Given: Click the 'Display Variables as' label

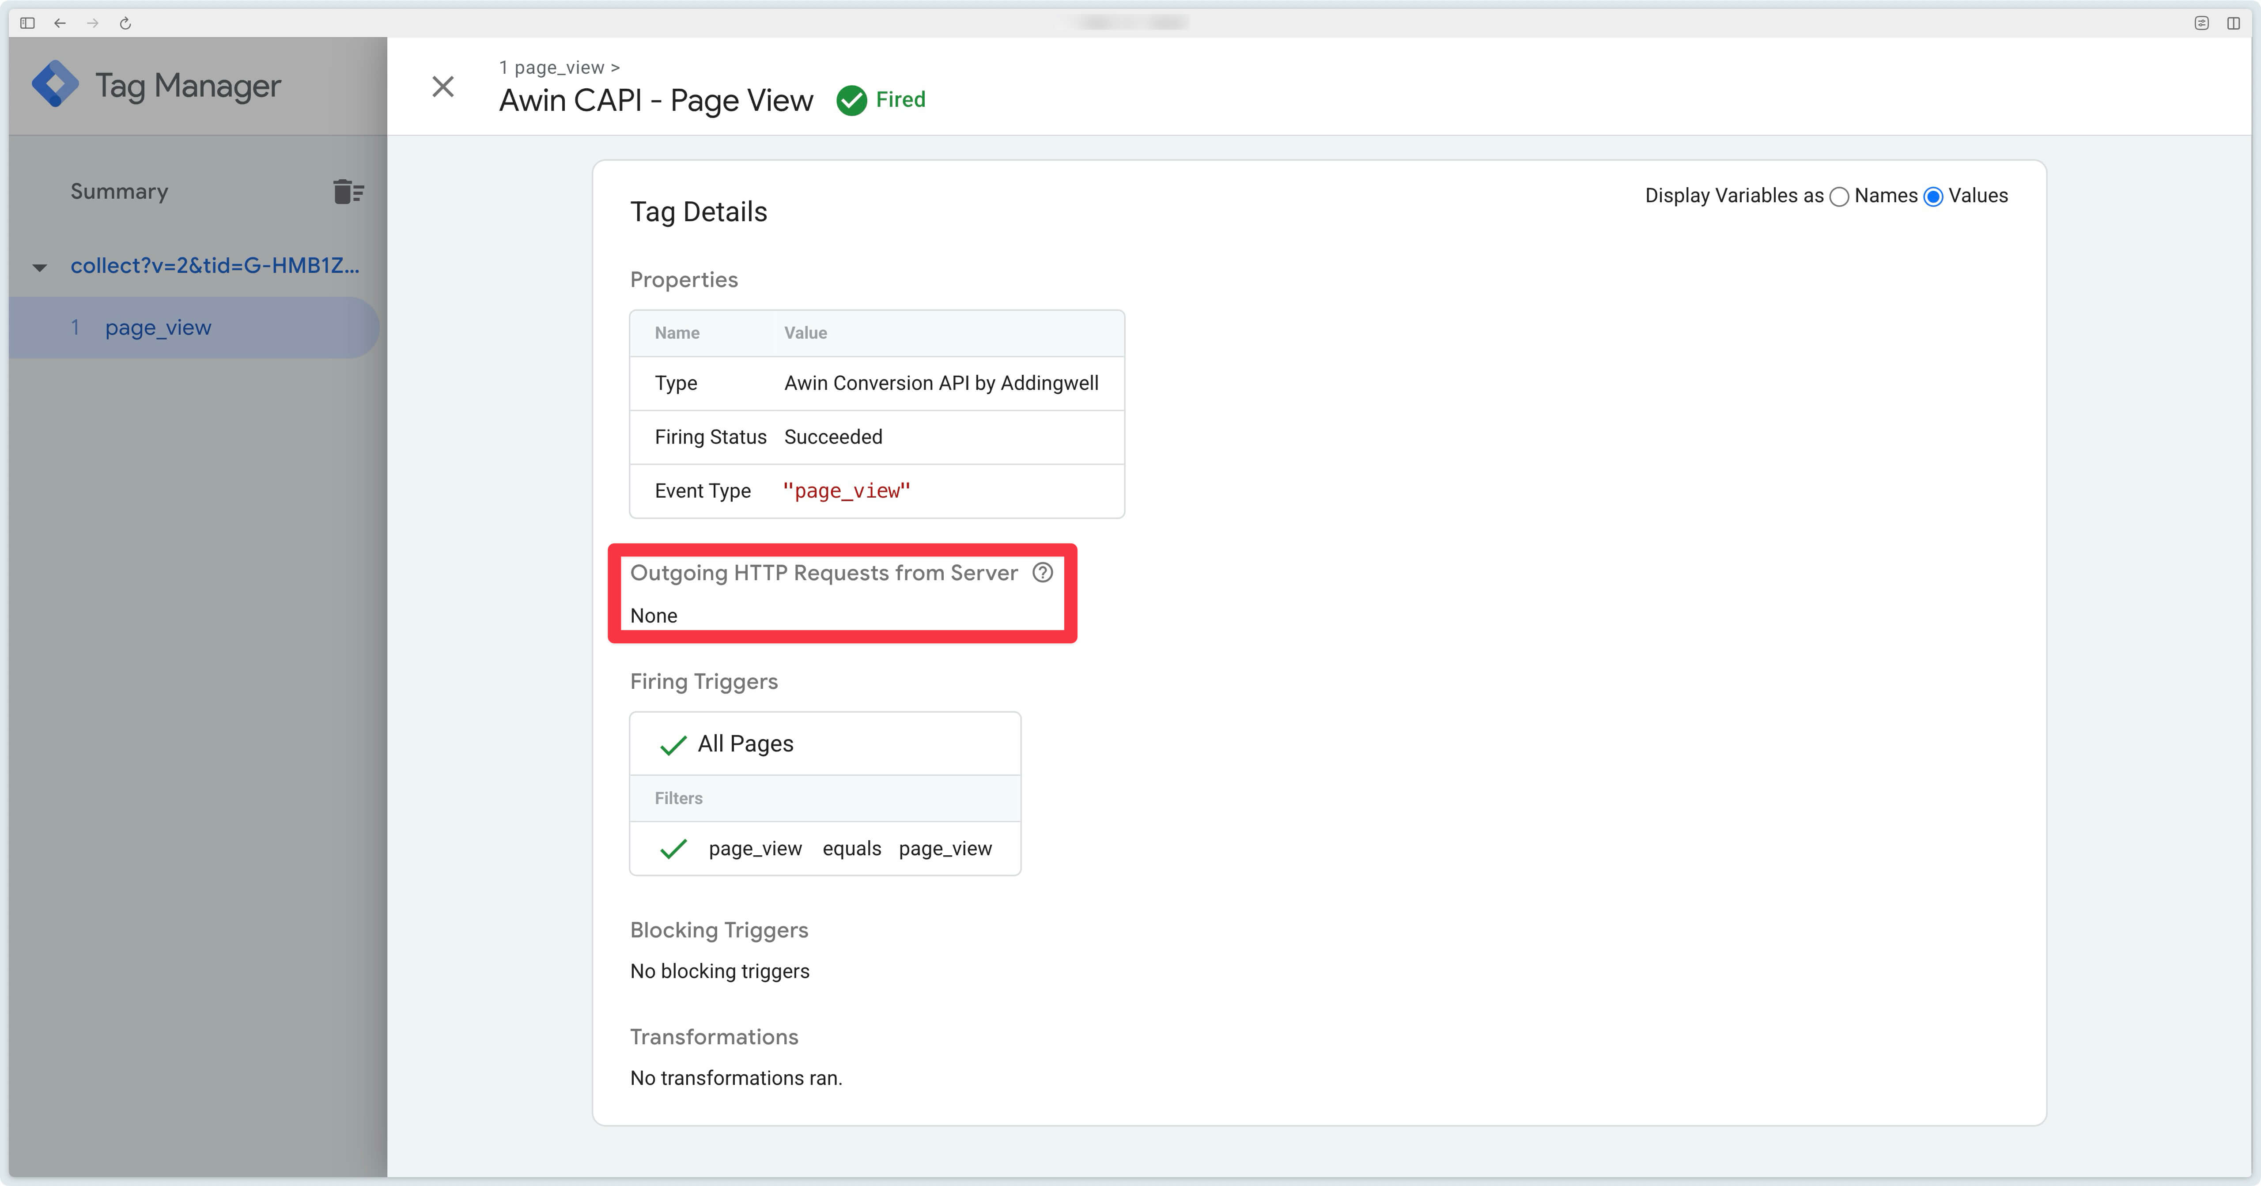Looking at the screenshot, I should click(1733, 196).
